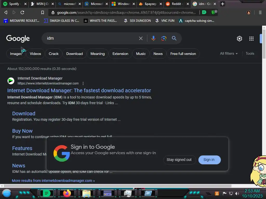Switch to the Reddit tab
The image size is (266, 199).
click(x=177, y=4)
